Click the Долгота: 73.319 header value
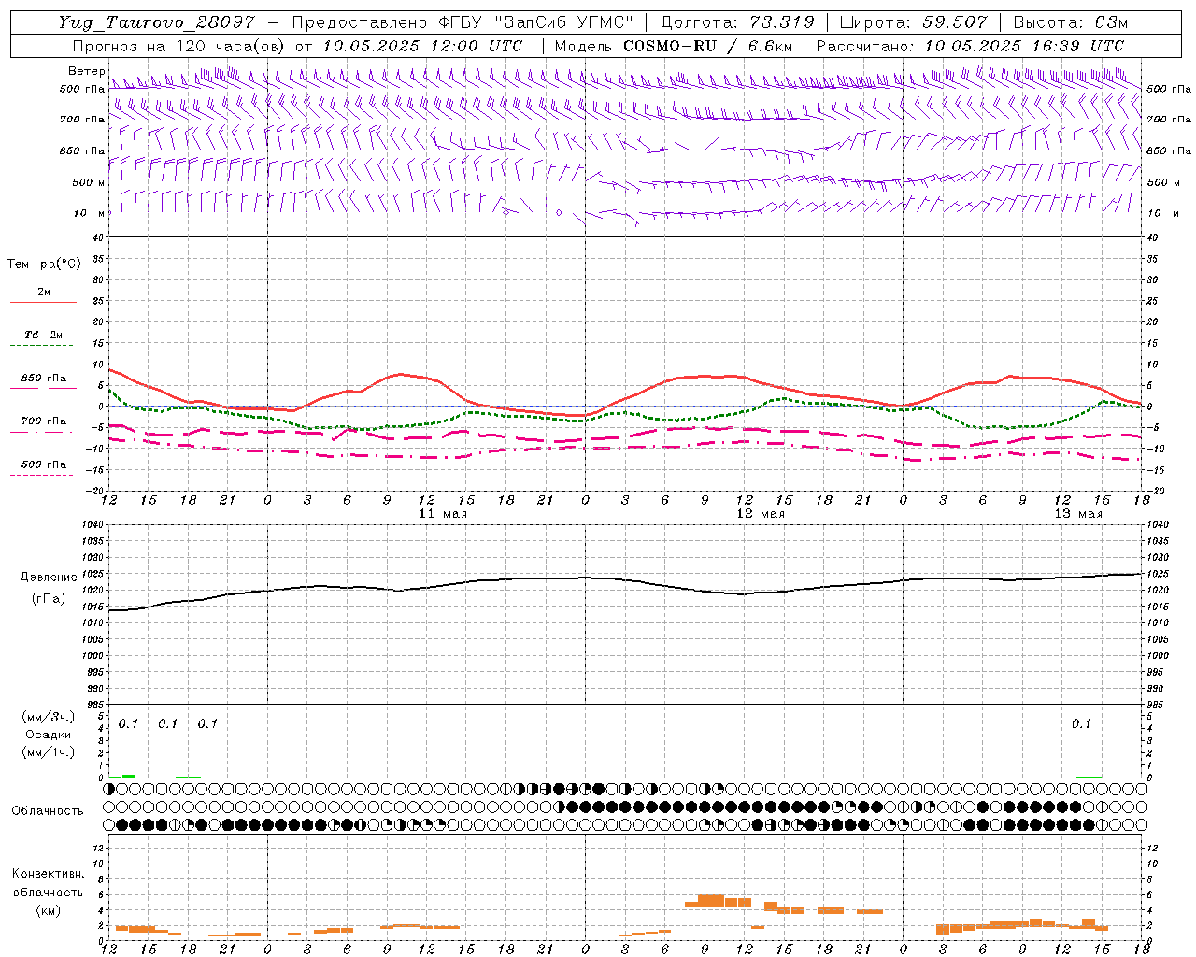The width and height of the screenshot is (1196, 957). [737, 22]
